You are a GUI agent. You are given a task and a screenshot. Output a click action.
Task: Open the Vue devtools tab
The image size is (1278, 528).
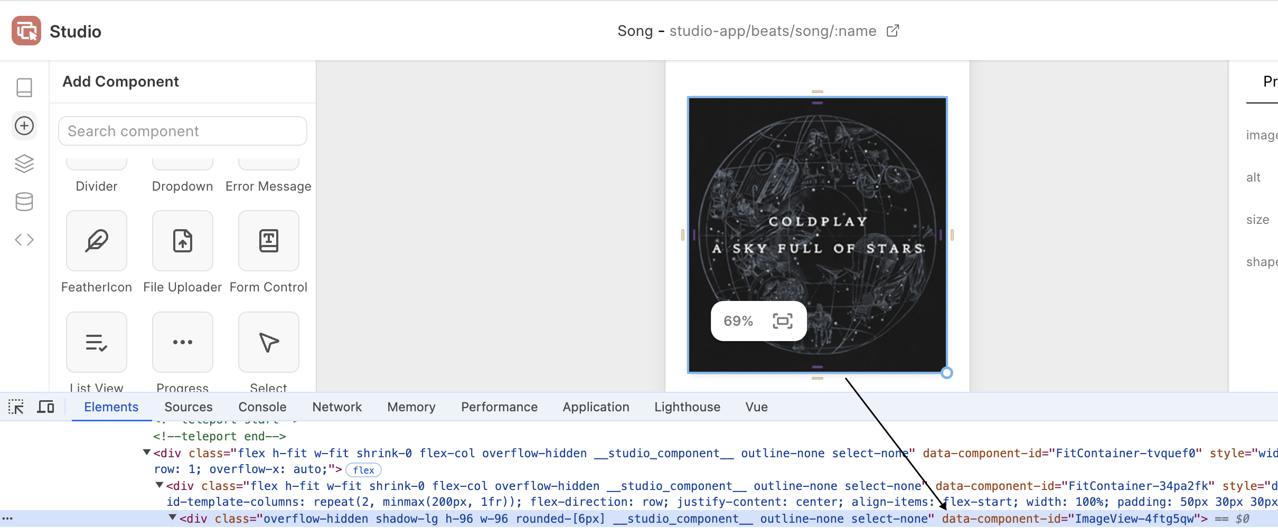(757, 407)
